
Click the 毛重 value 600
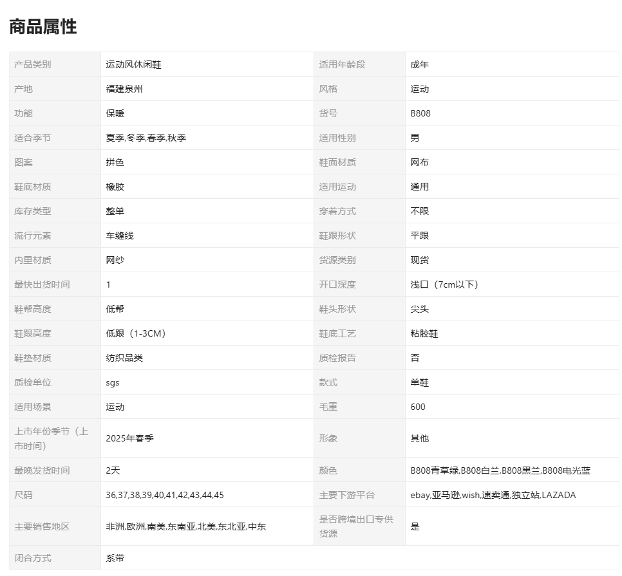[x=418, y=407]
